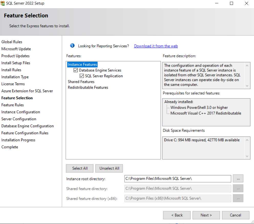Viewport: 254px width, 224px height.
Task: Toggle the Database Engine Services checkbox
Action: pos(76,70)
